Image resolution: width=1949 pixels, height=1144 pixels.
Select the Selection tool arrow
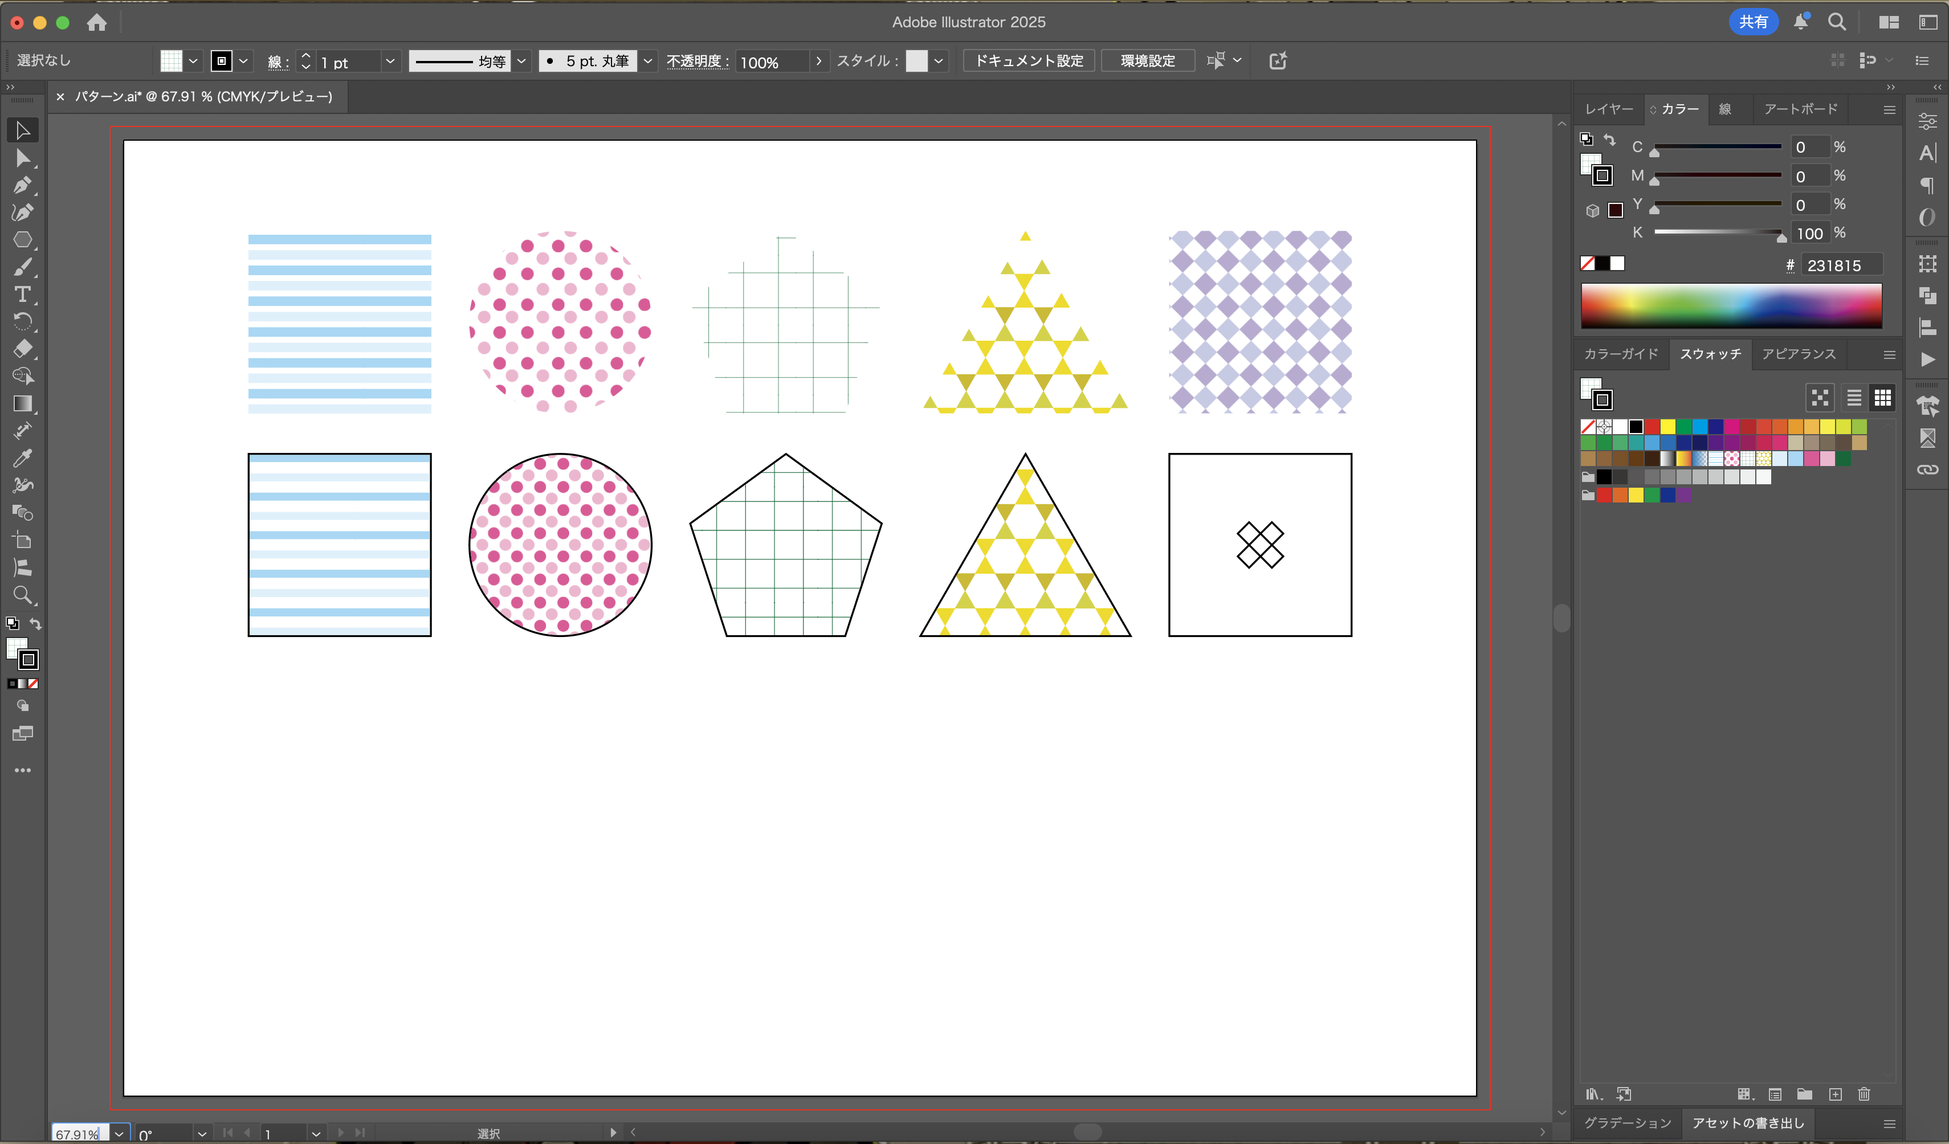click(22, 130)
